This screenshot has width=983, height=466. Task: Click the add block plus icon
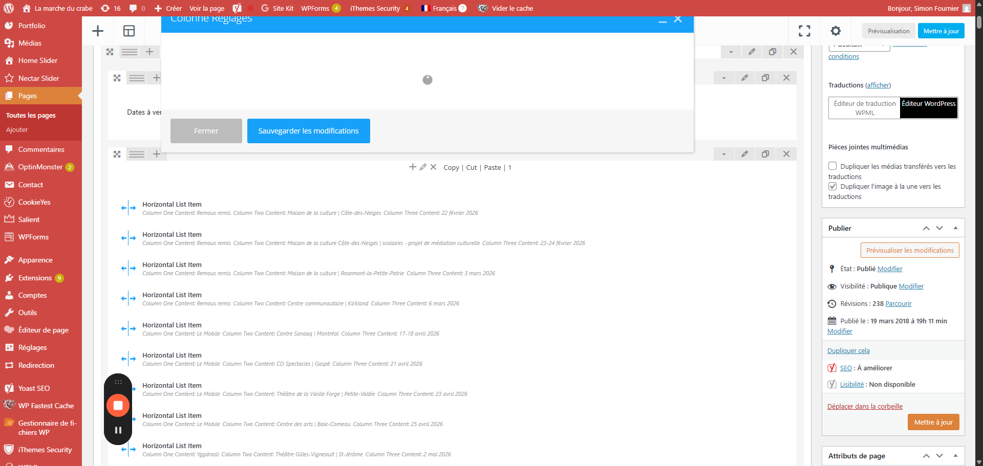[x=98, y=31]
